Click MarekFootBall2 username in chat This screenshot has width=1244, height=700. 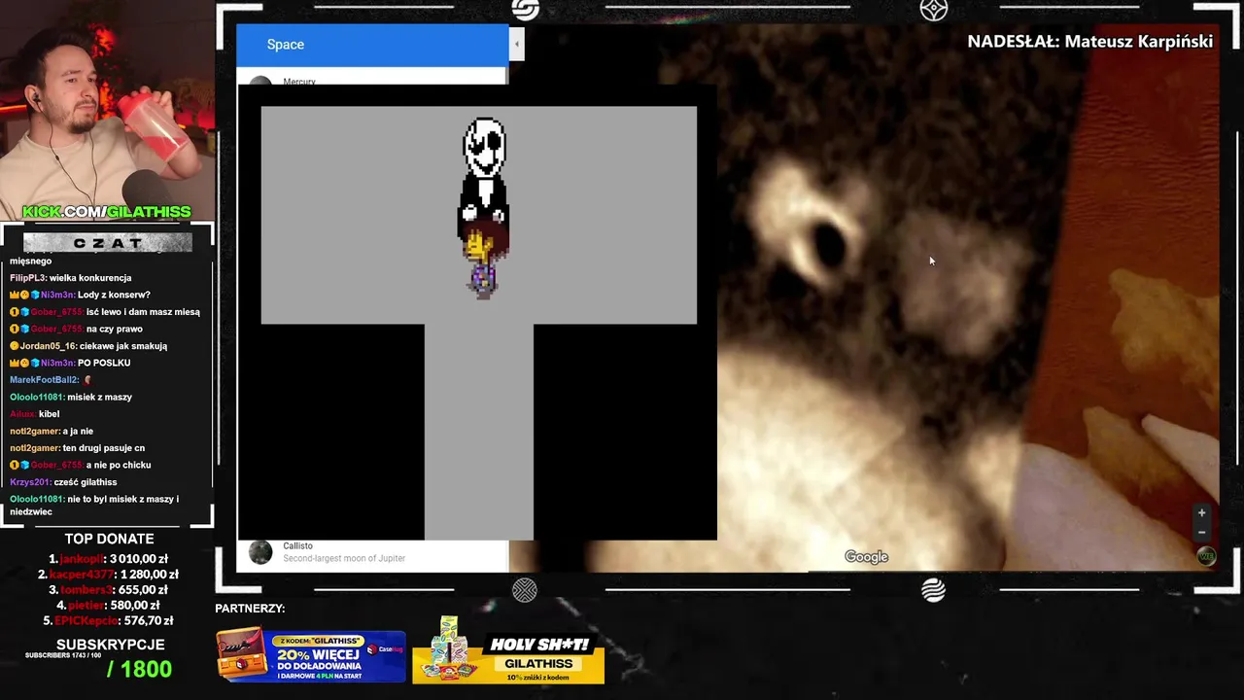point(45,380)
